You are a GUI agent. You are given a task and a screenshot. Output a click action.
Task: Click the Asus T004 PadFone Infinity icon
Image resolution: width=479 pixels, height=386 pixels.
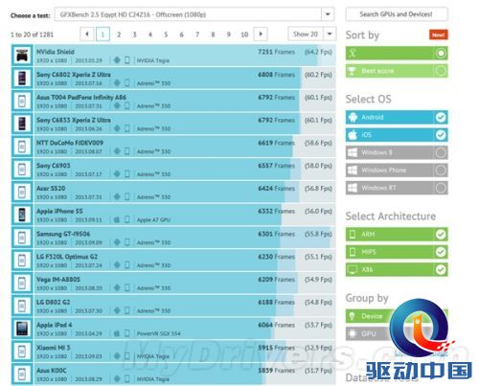click(x=22, y=101)
